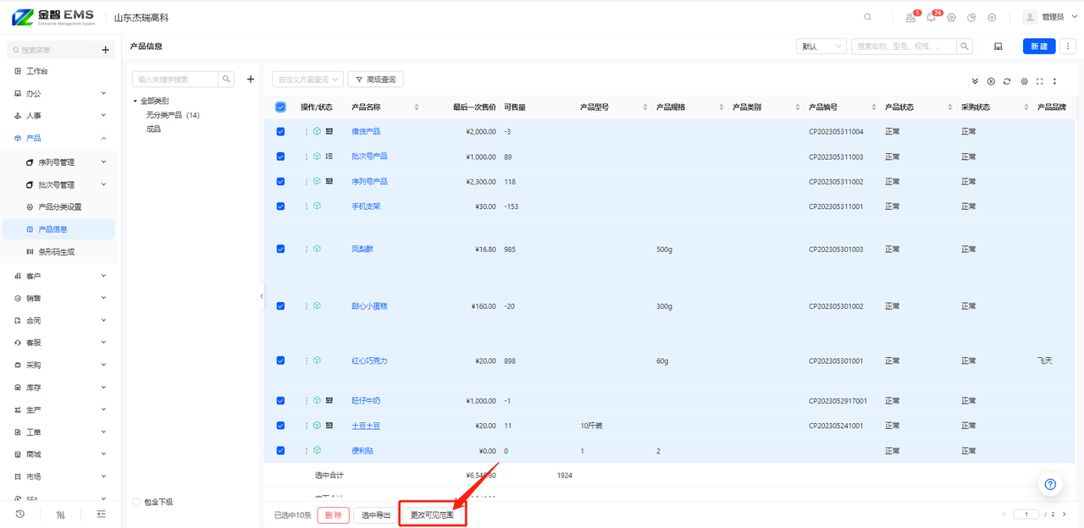Open the 自定义方案查询 dropdown

tap(307, 80)
